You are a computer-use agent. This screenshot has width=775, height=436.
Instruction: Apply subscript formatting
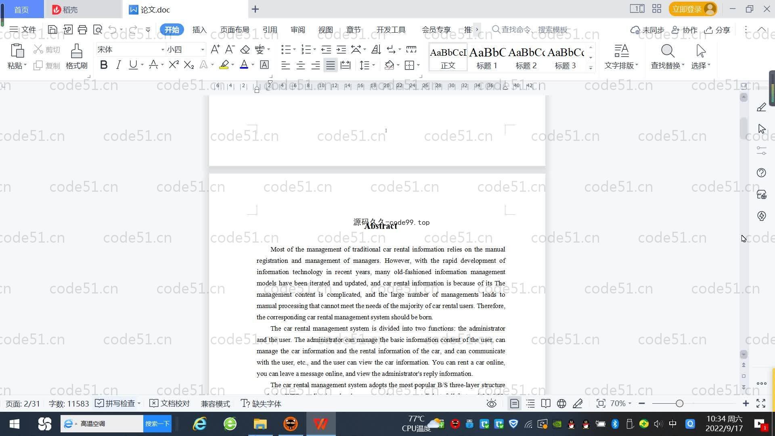point(189,65)
